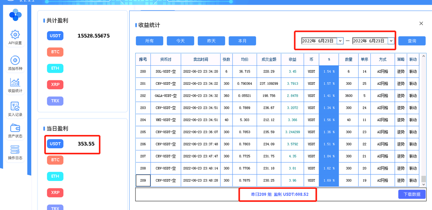Open 添加币种 sidebar icon
The height and width of the screenshot is (210, 432).
[15, 63]
